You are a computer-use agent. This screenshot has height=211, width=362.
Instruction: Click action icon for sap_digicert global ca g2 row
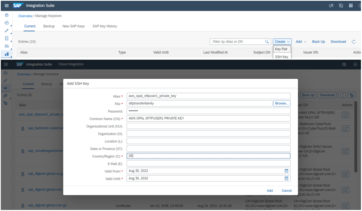[345, 174]
